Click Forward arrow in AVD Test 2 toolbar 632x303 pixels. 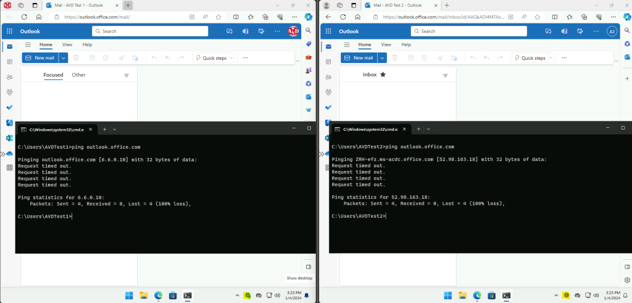[x=500, y=58]
